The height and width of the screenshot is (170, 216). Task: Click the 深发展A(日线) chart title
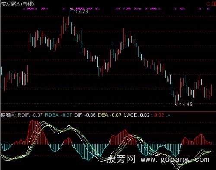[x=17, y=4]
